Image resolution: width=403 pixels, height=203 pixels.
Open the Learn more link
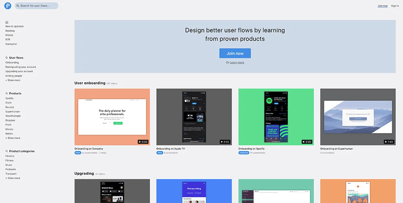(x=237, y=63)
